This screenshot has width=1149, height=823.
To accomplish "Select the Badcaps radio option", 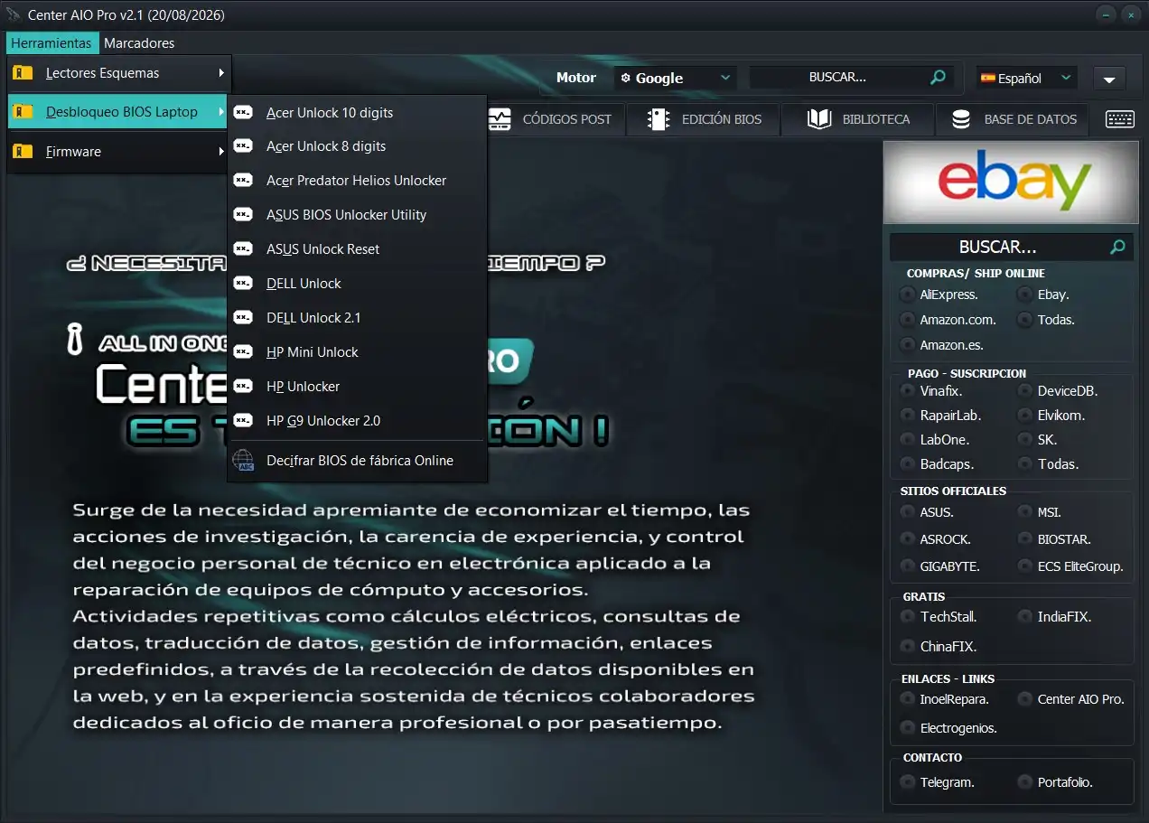I will pyautogui.click(x=907, y=464).
